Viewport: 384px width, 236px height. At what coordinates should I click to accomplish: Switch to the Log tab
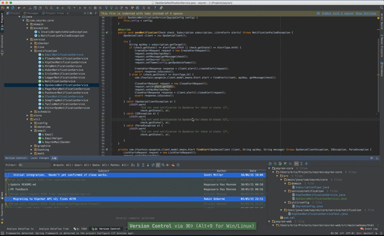(54, 158)
